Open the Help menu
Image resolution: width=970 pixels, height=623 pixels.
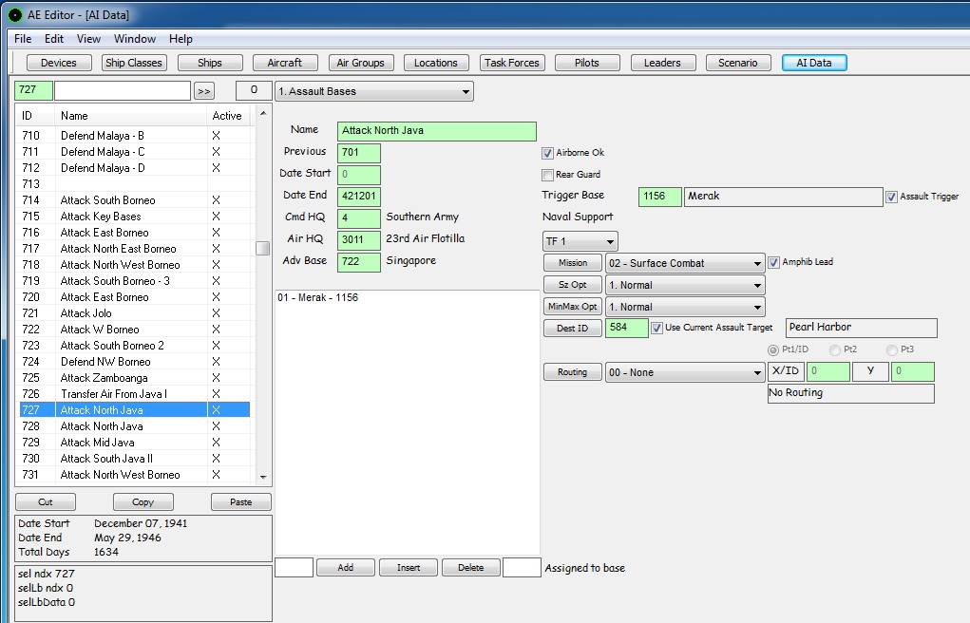[181, 39]
